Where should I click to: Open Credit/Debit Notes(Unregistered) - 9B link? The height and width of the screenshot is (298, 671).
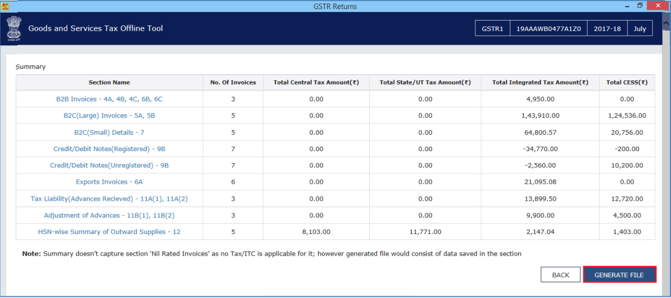point(109,165)
